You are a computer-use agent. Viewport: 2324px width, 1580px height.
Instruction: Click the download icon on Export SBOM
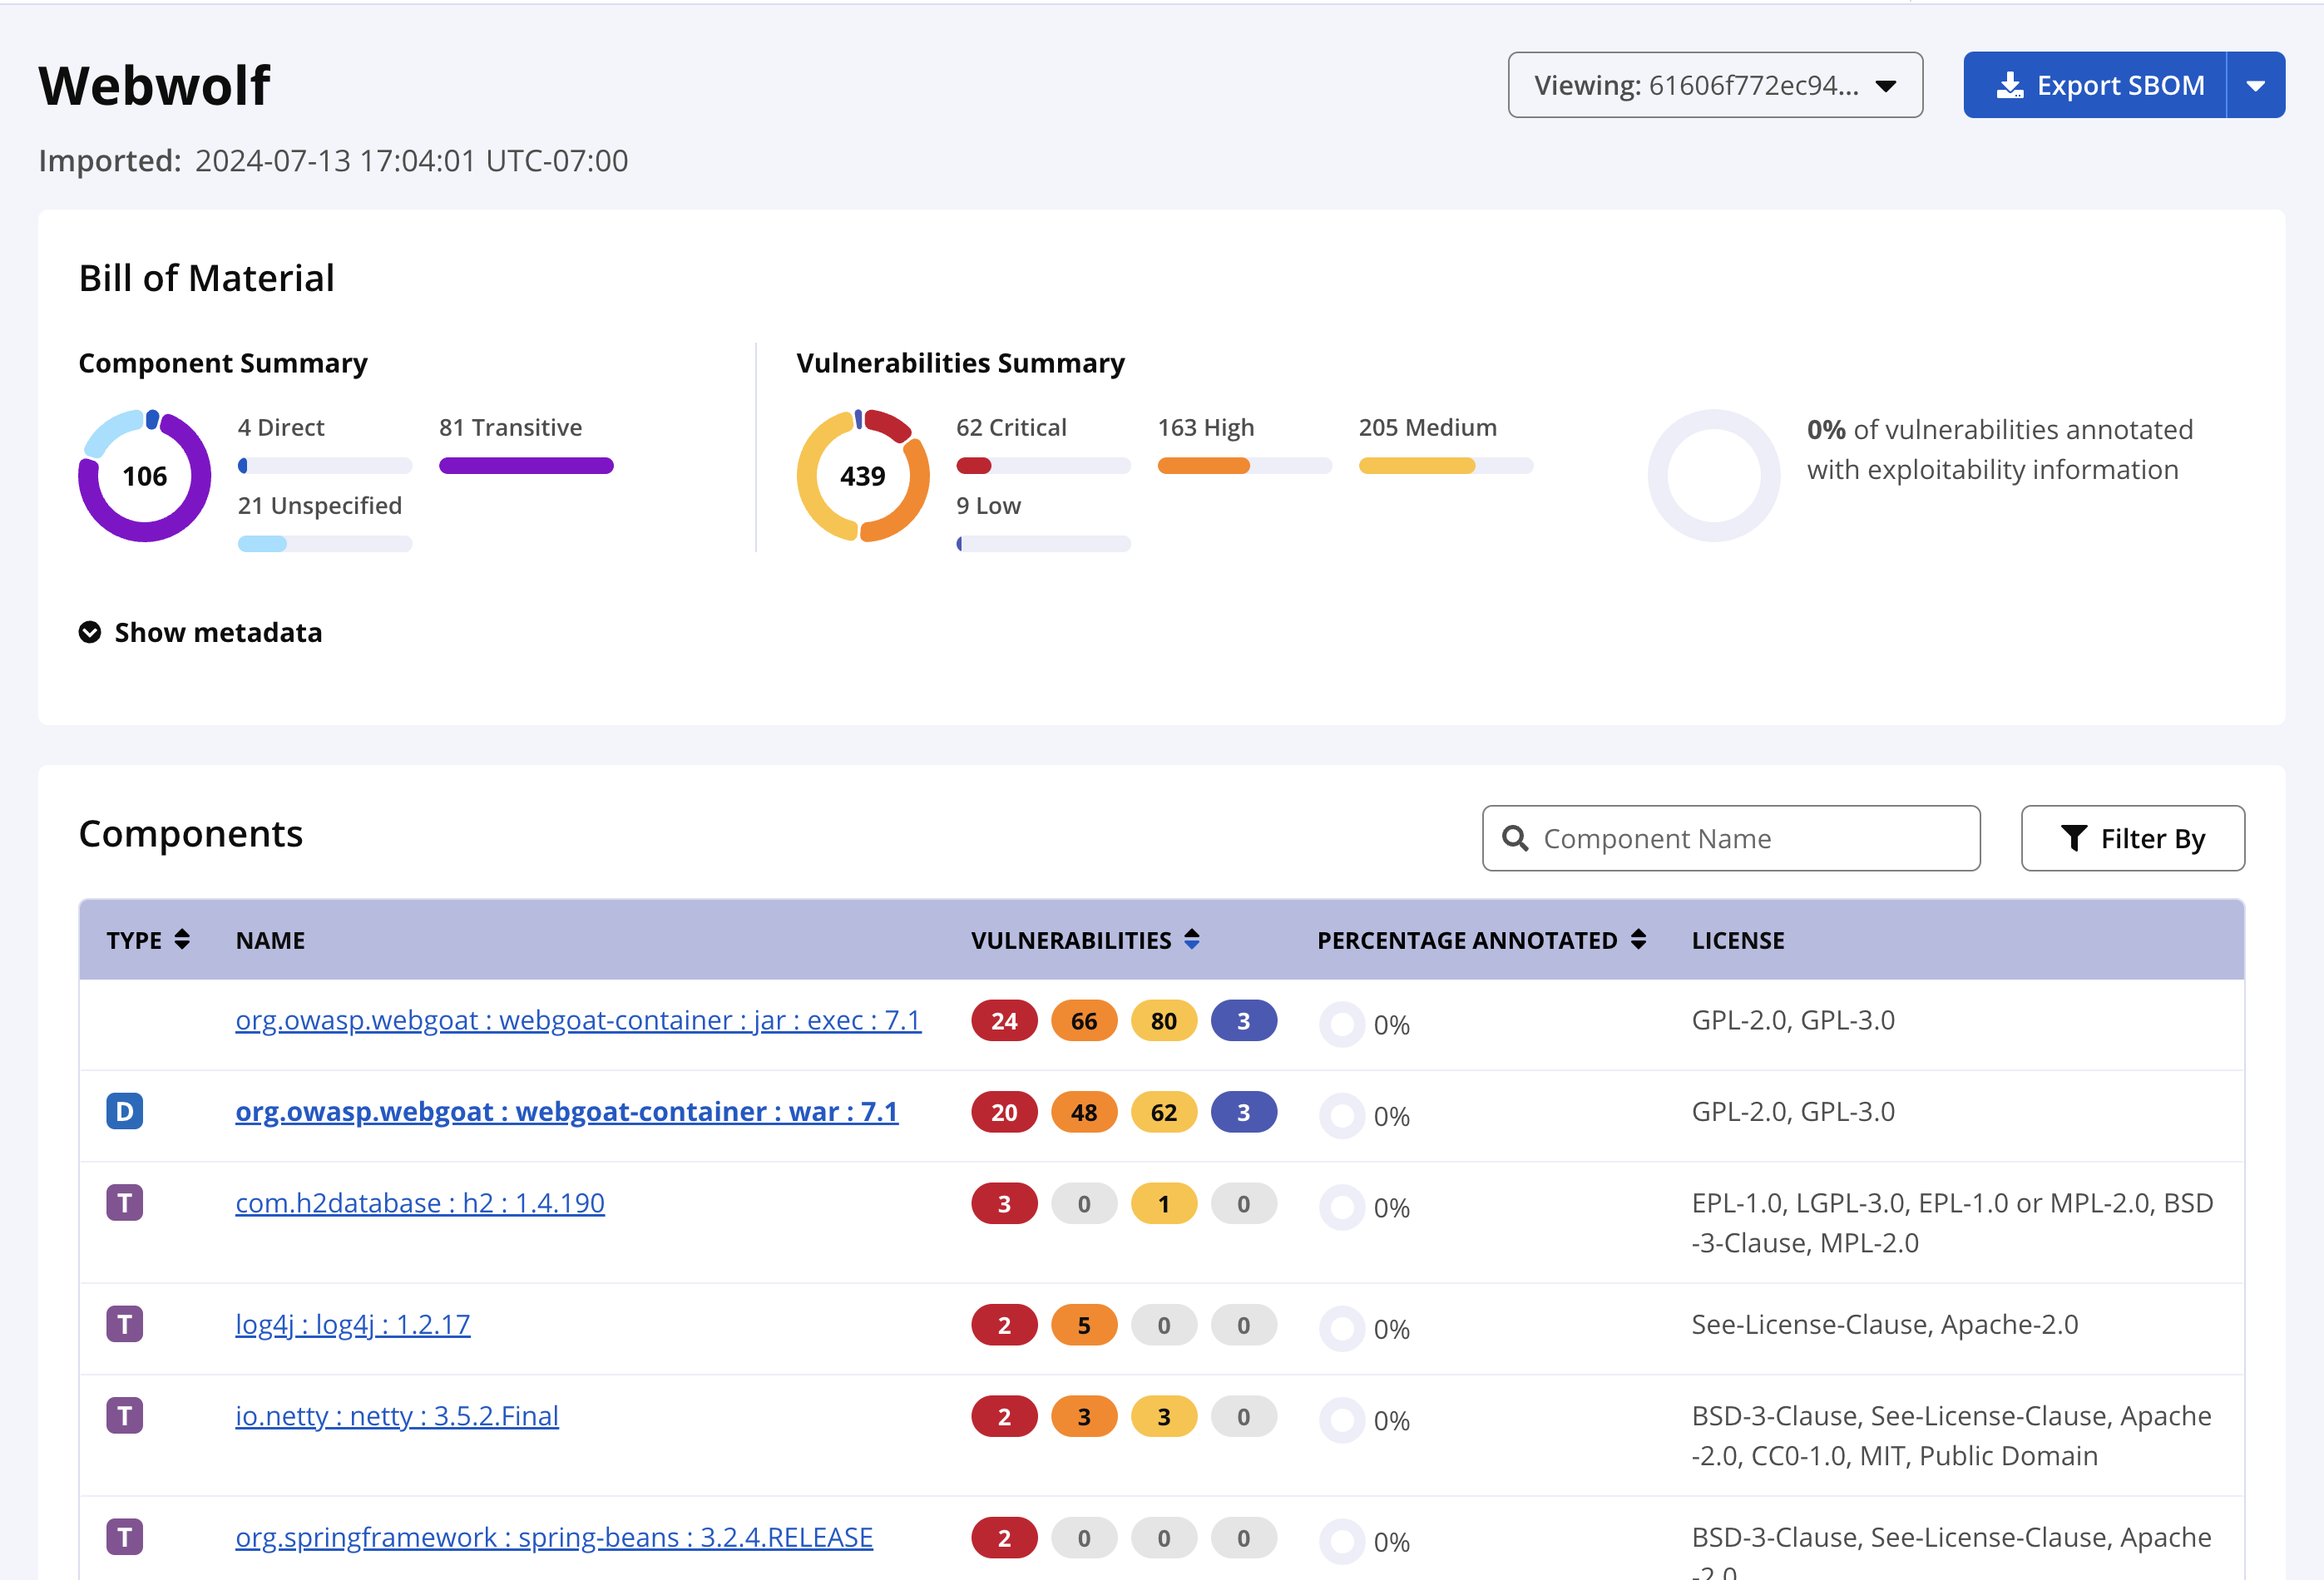click(x=2010, y=85)
